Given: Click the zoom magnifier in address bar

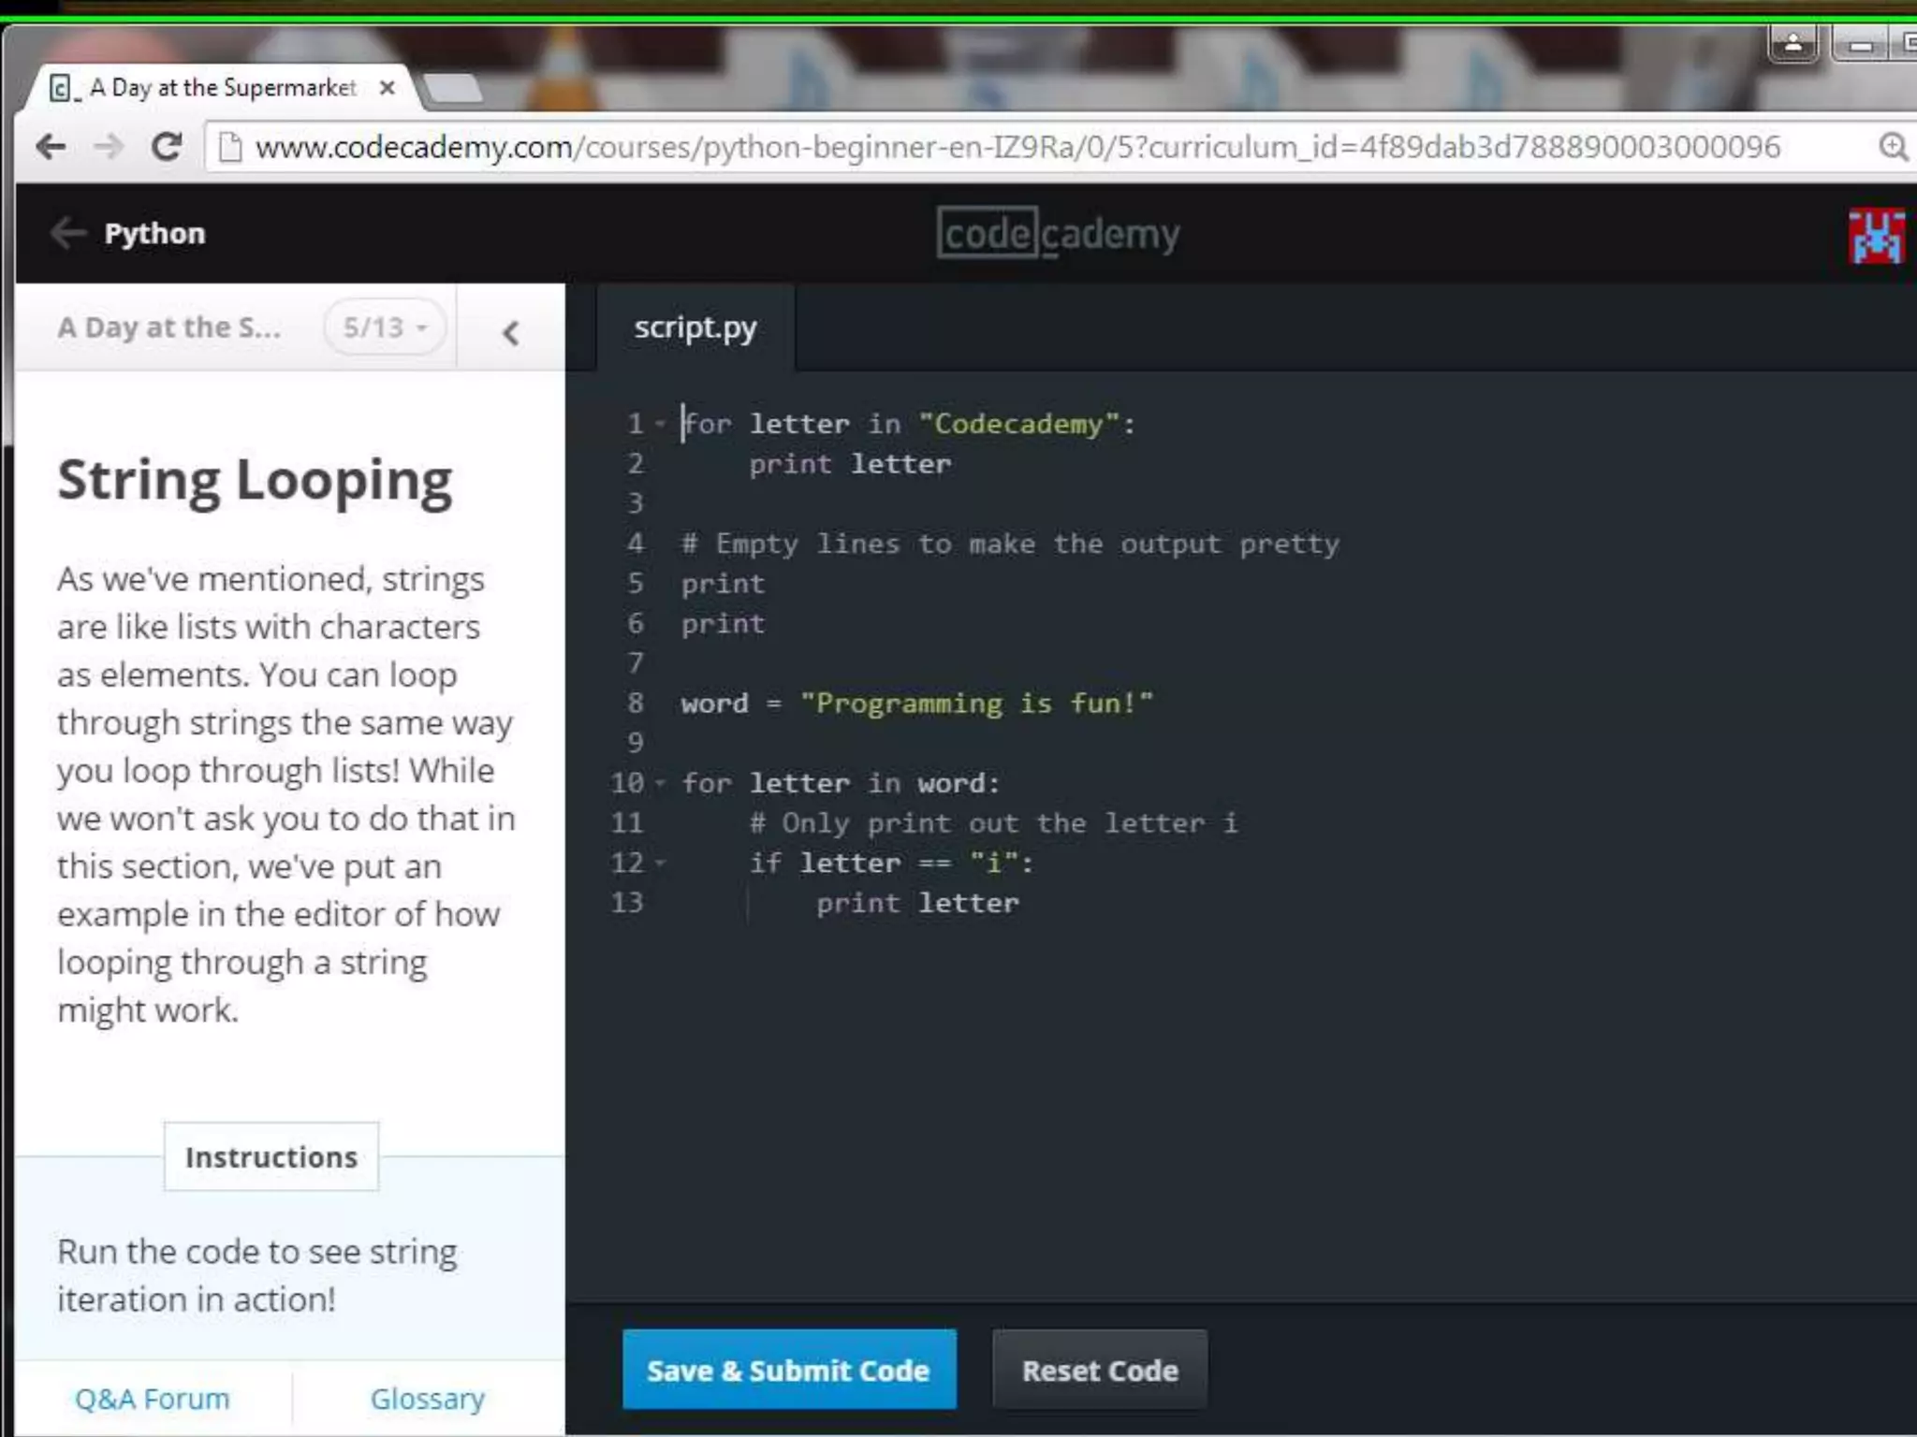Looking at the screenshot, I should tap(1893, 147).
